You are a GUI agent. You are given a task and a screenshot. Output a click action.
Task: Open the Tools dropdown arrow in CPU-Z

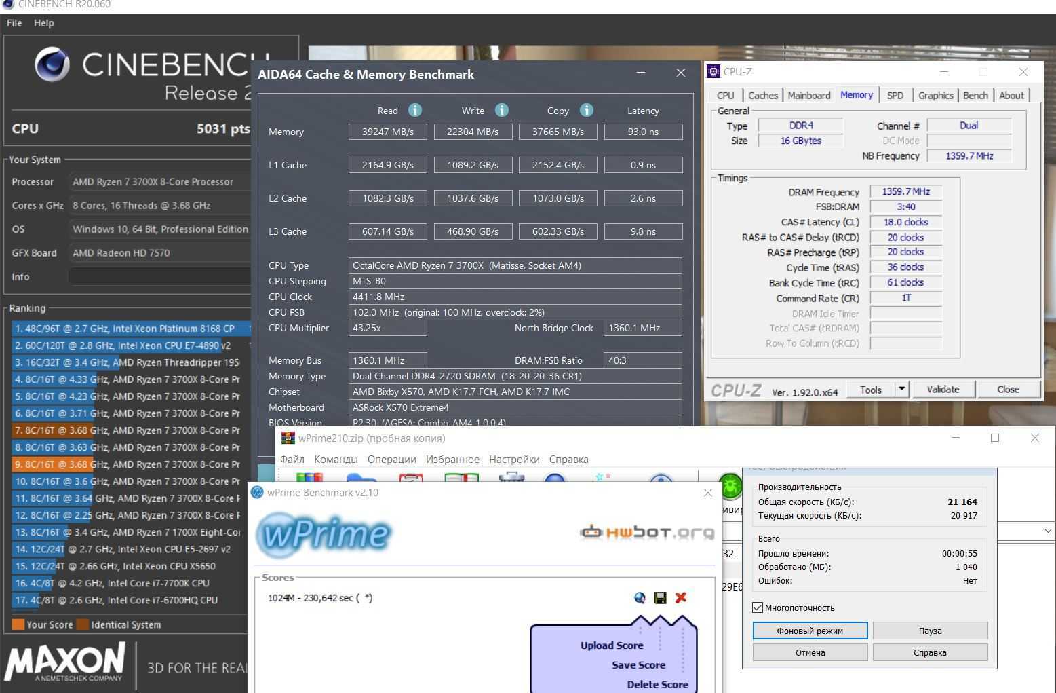[901, 389]
